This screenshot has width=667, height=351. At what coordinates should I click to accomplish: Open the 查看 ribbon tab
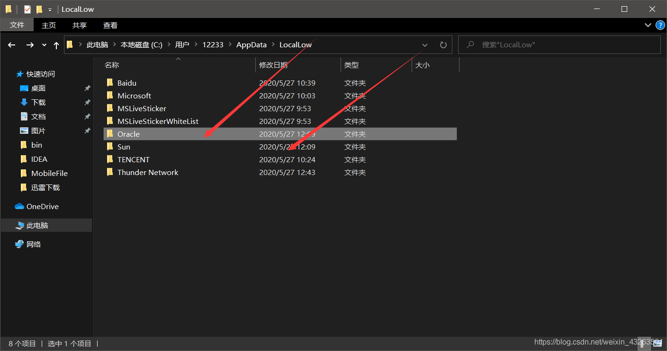click(x=110, y=25)
